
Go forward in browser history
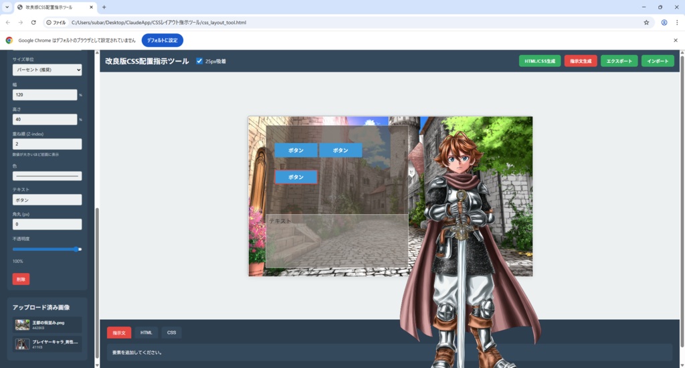(x=21, y=22)
